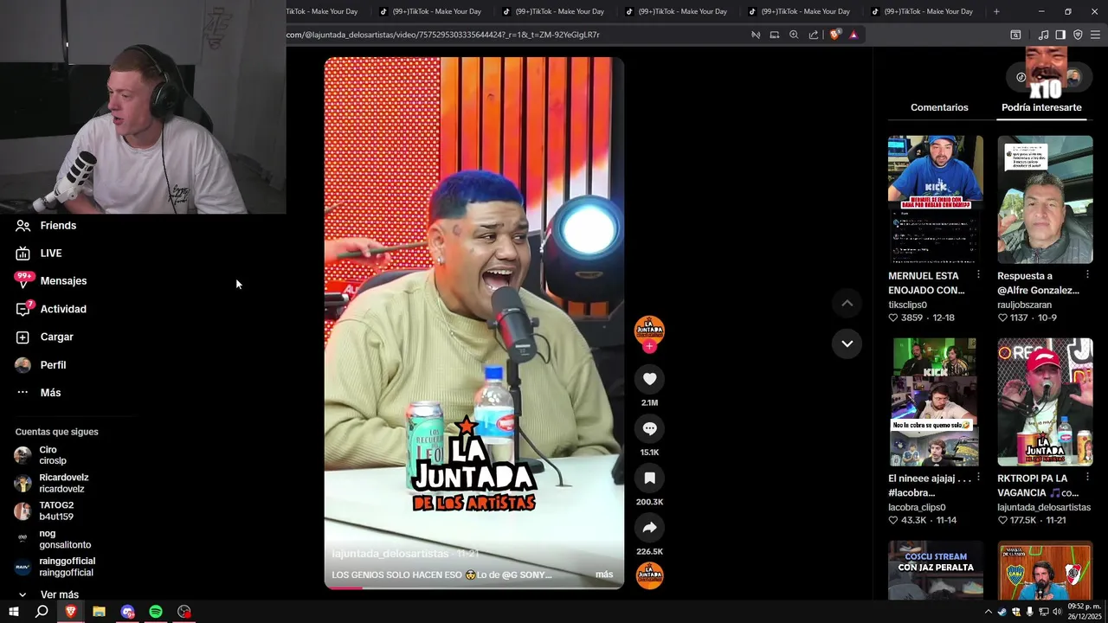This screenshot has width=1108, height=623.
Task: Open Respuesta a @Alfre Gonzalez video thumbnail
Action: coord(1045,199)
